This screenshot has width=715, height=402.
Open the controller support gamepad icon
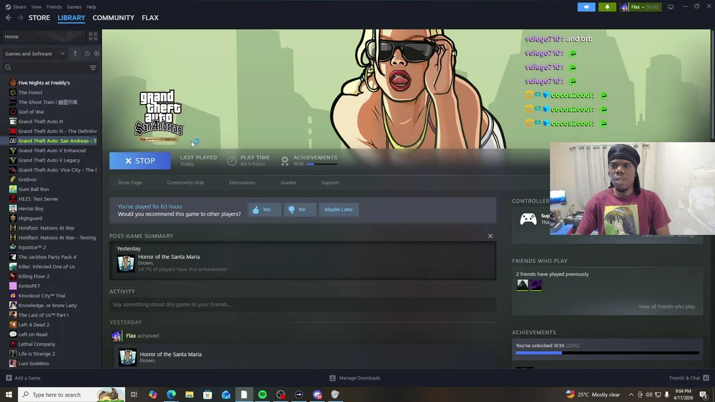[x=528, y=218]
